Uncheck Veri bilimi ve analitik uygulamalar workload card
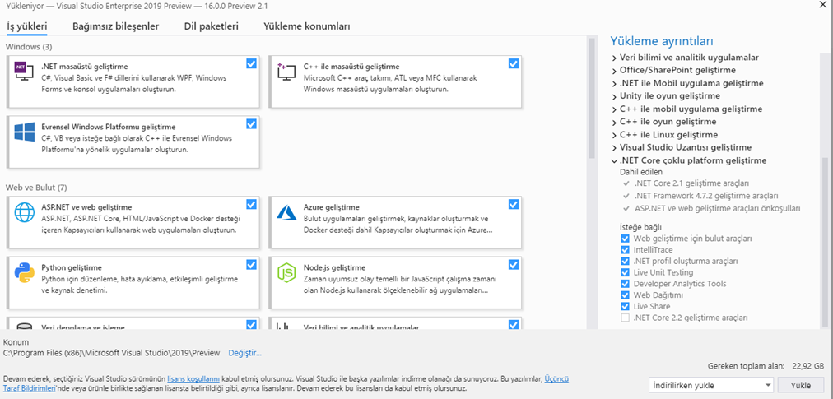833x399 pixels. click(x=513, y=324)
